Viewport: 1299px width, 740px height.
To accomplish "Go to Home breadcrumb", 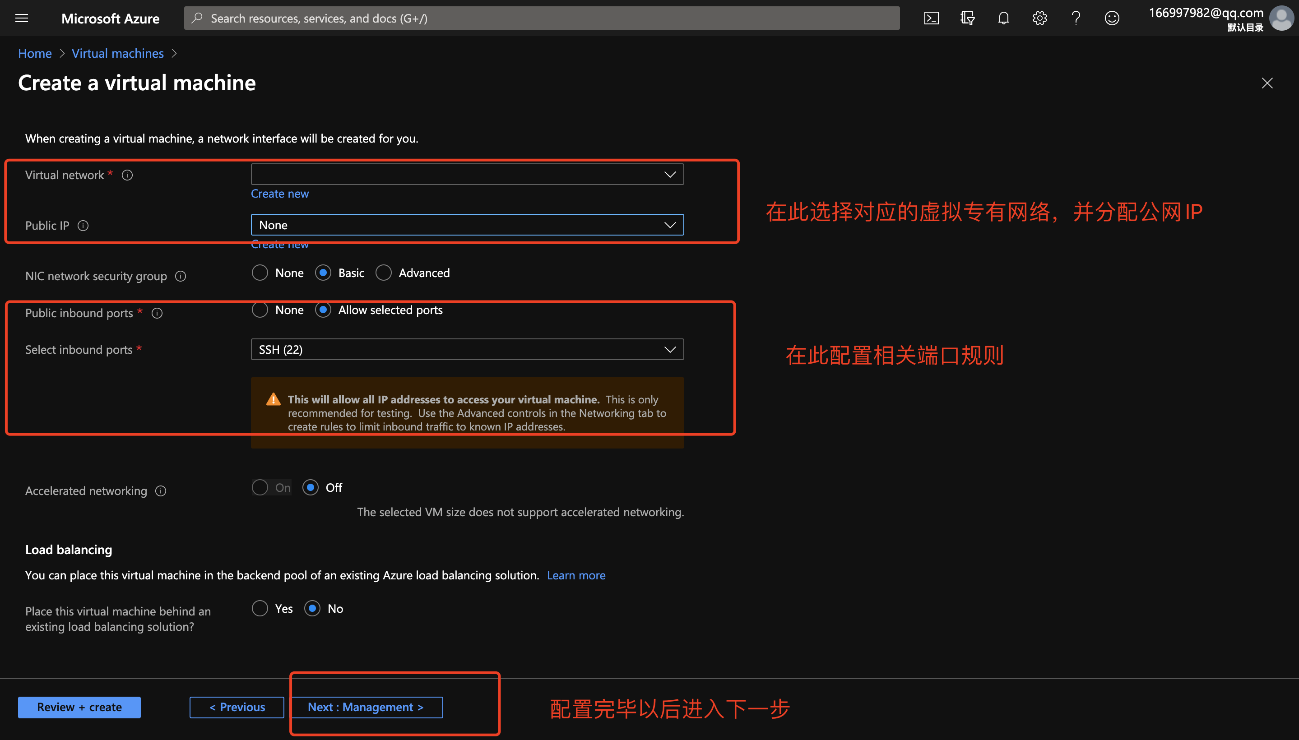I will tap(35, 53).
